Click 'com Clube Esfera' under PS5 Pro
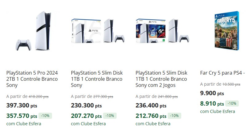252x132 pixels. (24, 124)
